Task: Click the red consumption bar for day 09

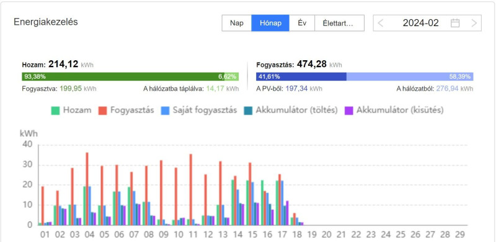Action: 161,192
